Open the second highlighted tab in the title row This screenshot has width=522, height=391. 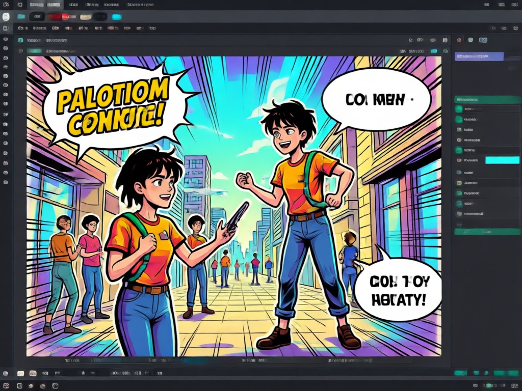coord(55,5)
